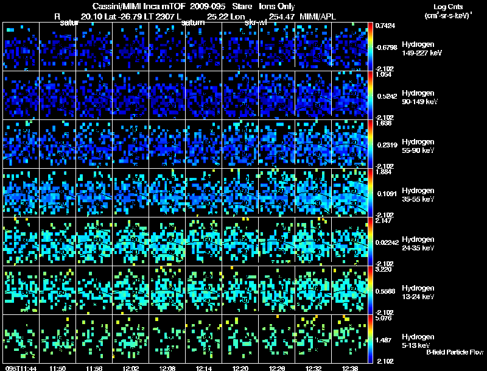Click the 1.487 colorbar midpoint value
487x371 pixels.
[x=384, y=341]
